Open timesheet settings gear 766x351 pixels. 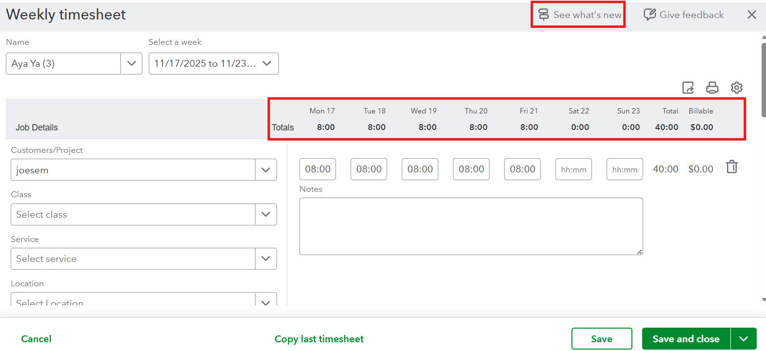pyautogui.click(x=736, y=88)
